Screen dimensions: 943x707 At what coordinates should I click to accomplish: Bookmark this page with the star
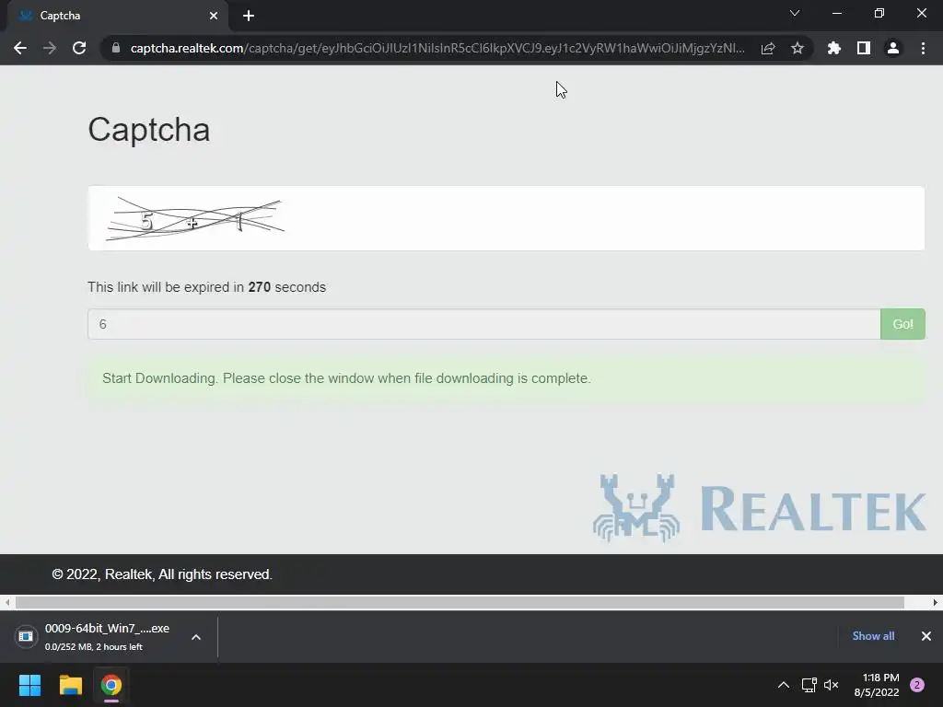[797, 48]
